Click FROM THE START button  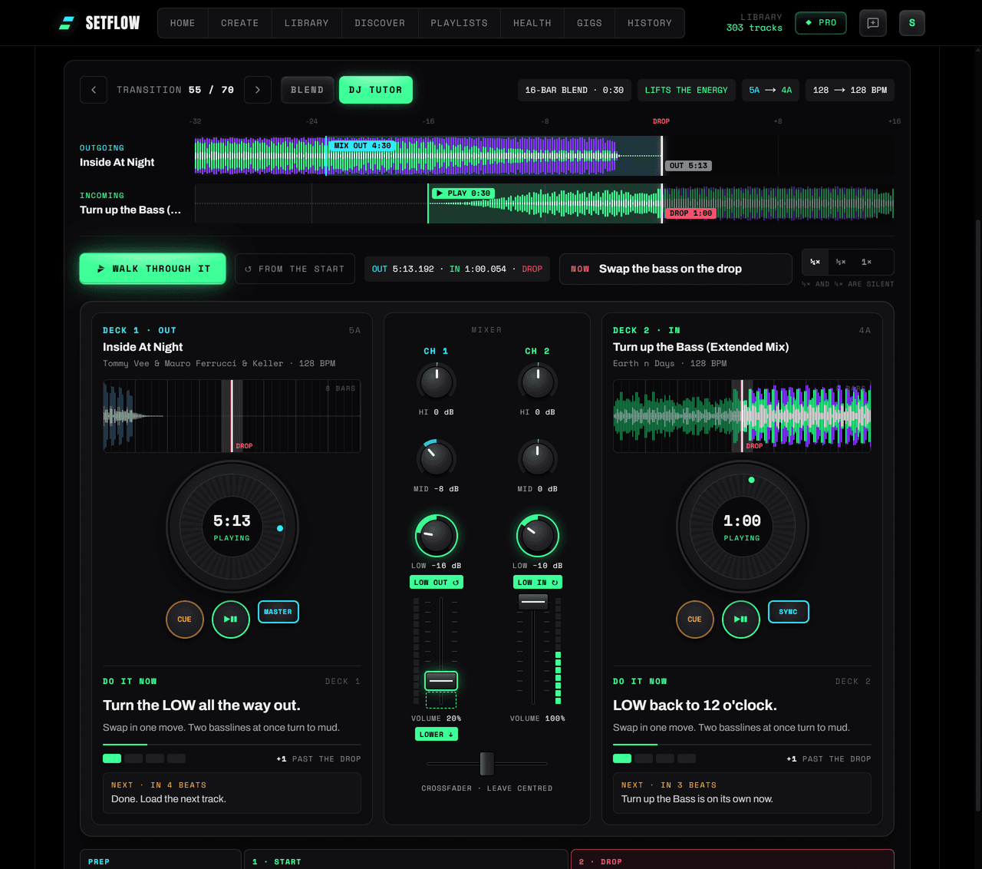[295, 269]
